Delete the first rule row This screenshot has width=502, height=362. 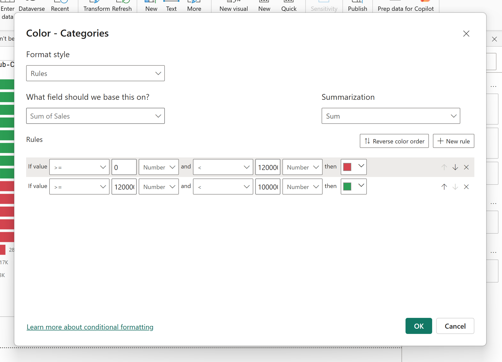click(x=466, y=167)
